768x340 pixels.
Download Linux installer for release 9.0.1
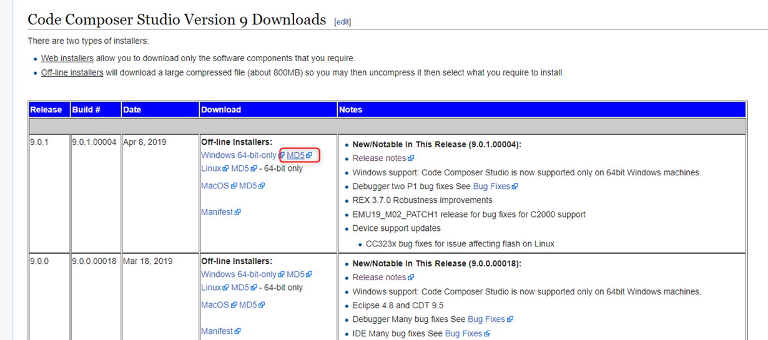pos(211,168)
